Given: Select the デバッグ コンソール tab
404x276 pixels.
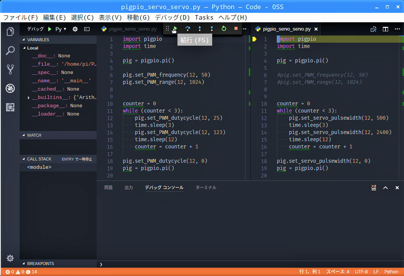Looking at the screenshot, I should (x=164, y=188).
